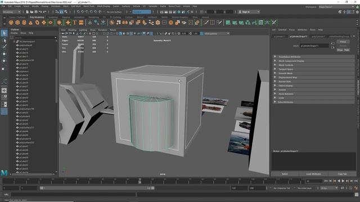Open the sRGB gamma view transform dropdown
360x202 pixels.
click(x=217, y=34)
